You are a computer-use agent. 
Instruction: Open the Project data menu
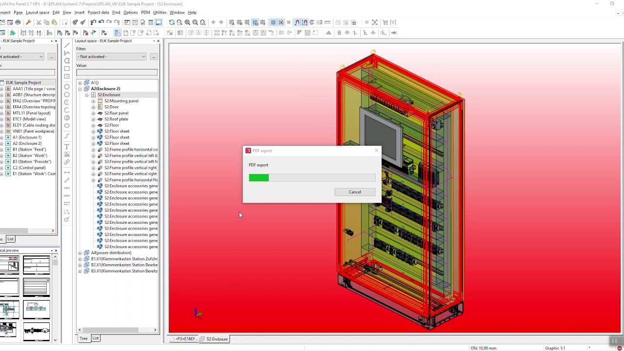point(98,12)
